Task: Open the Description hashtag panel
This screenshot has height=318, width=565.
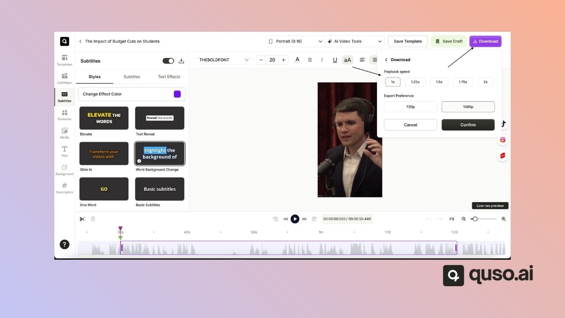Action: 64,188
